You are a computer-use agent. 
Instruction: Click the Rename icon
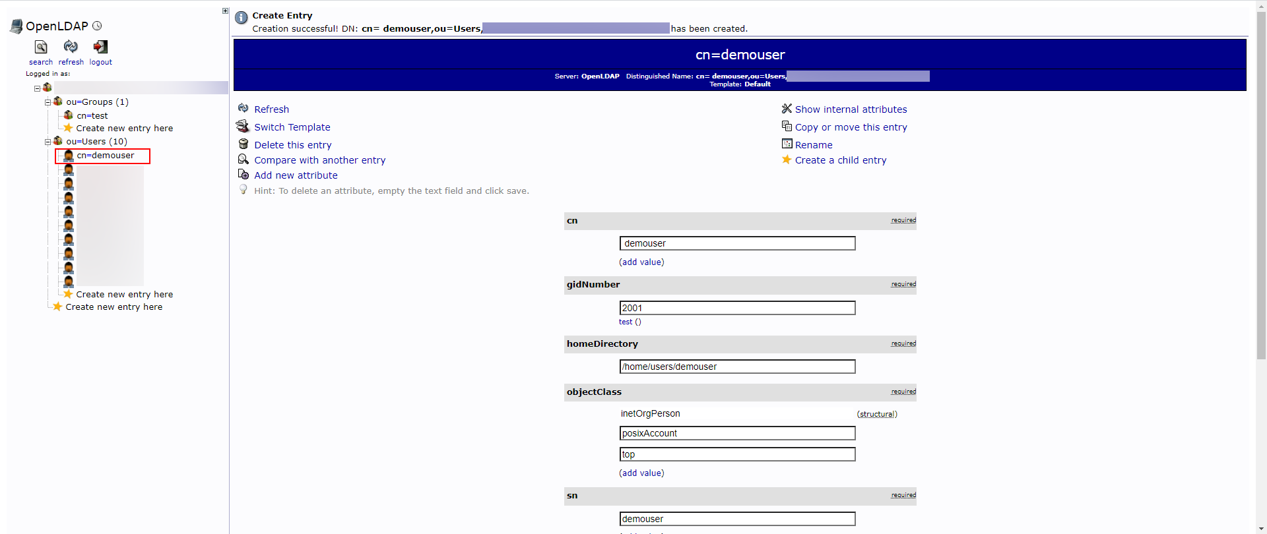click(787, 144)
